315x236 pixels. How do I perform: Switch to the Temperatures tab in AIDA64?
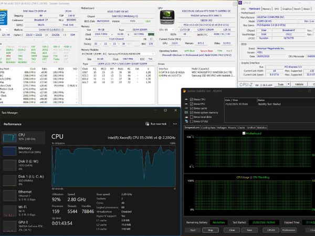click(x=192, y=127)
